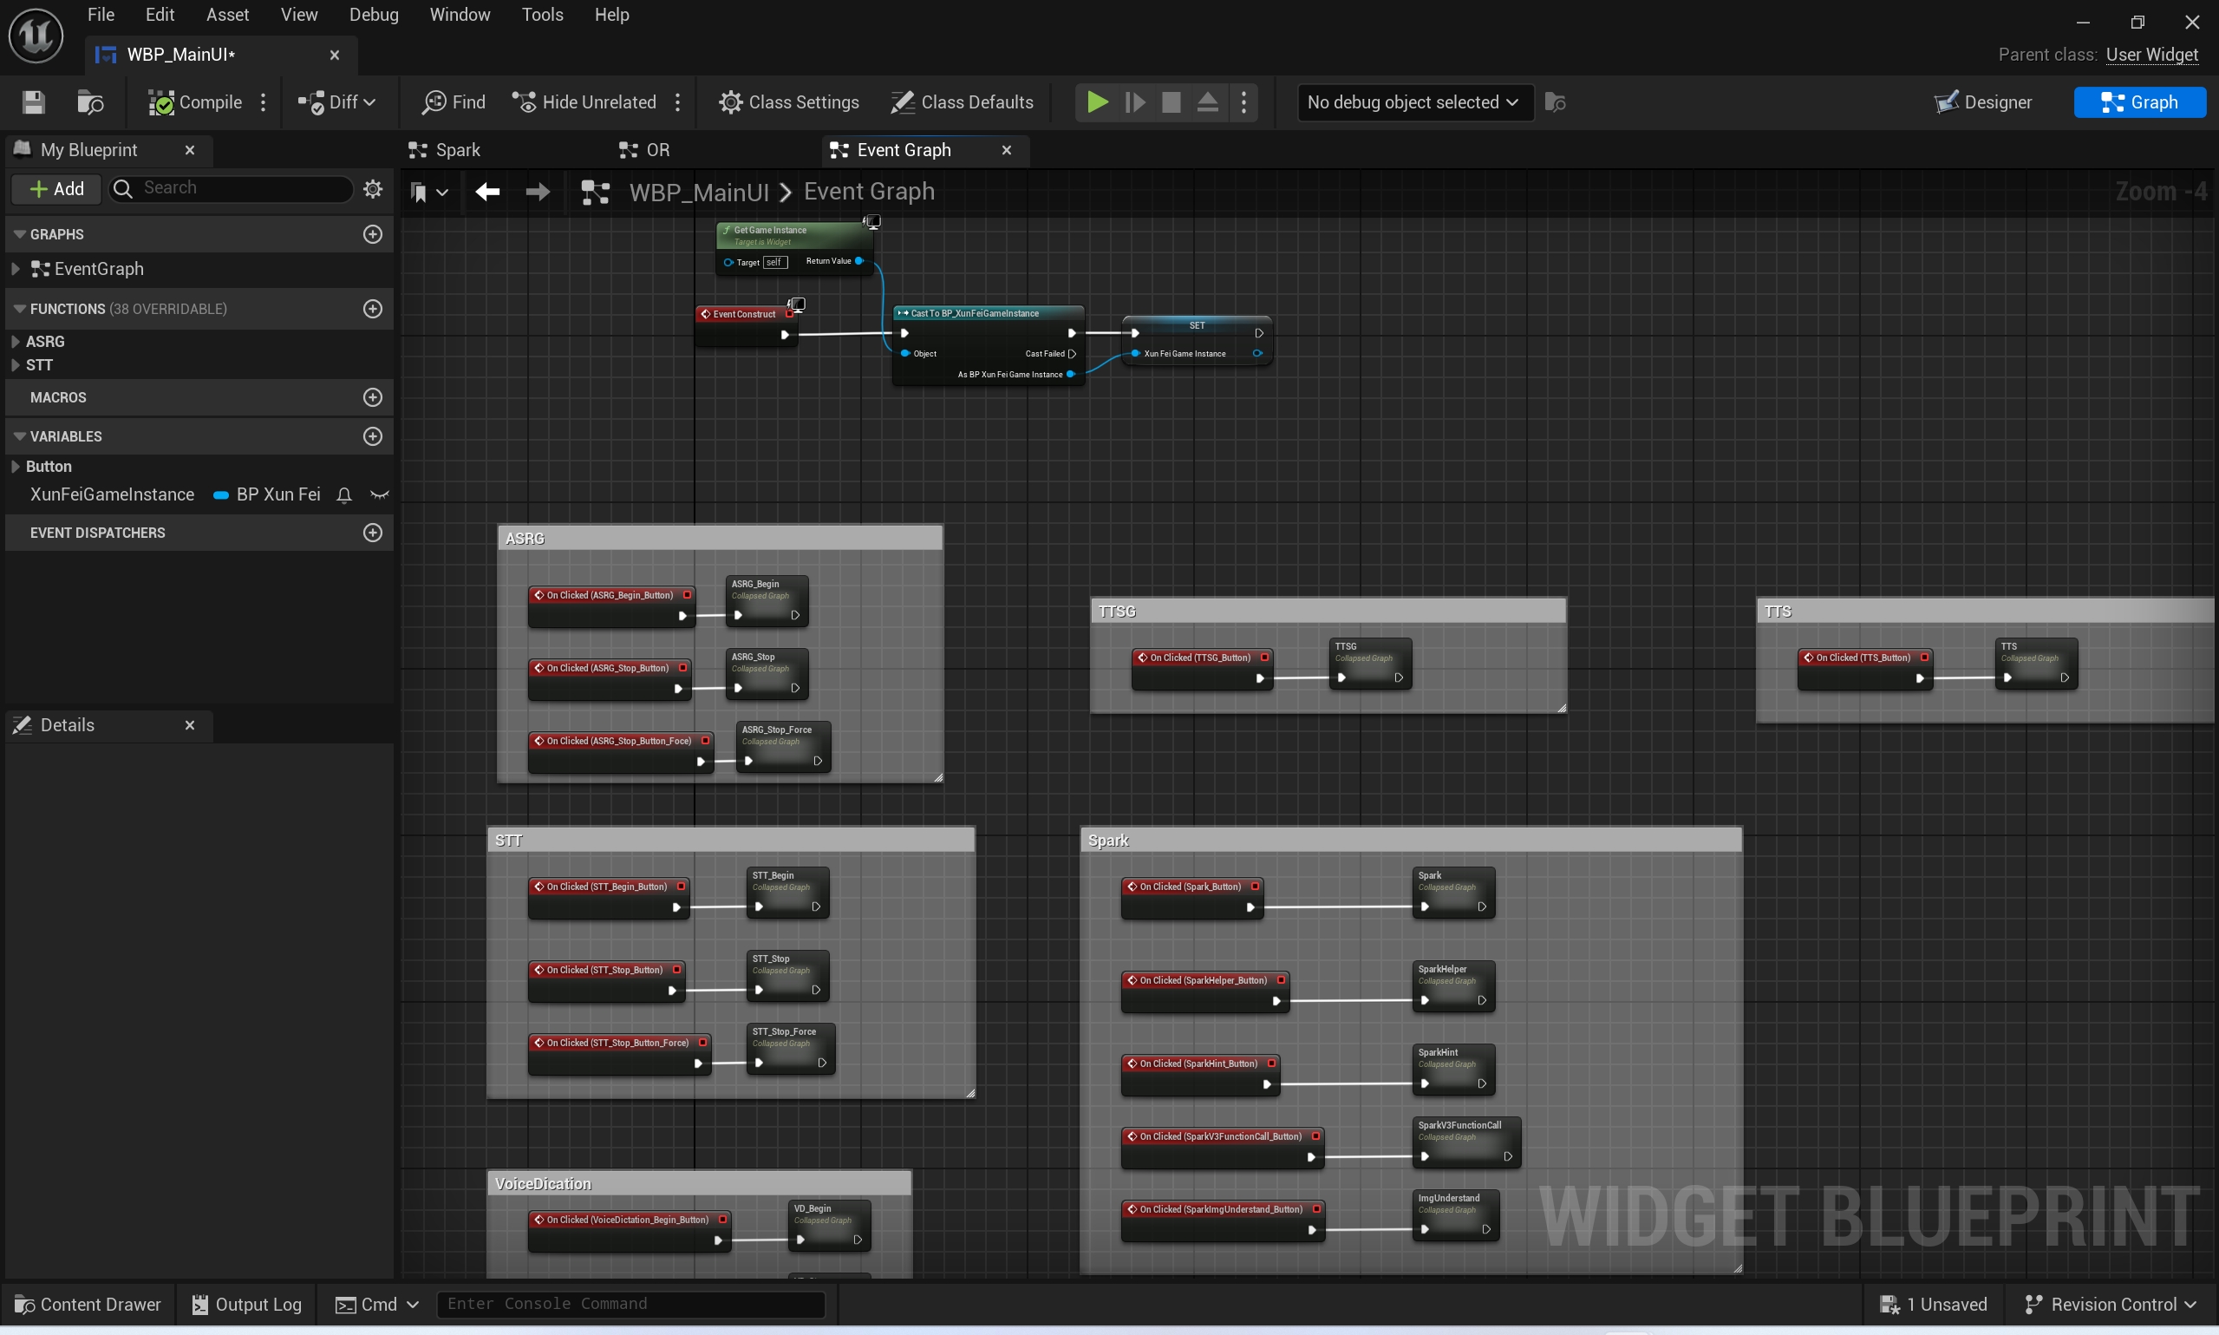Collapse the FUNCTIONS section

coord(20,310)
